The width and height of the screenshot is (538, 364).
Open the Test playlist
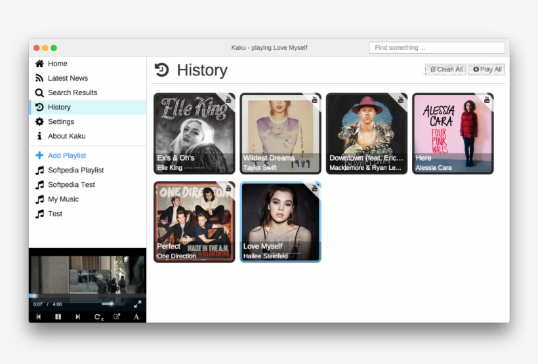[87, 214]
